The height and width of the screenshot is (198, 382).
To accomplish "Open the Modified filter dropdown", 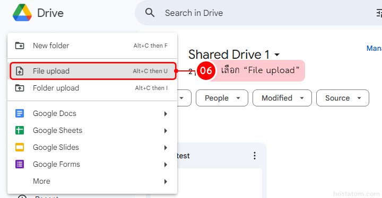I will pyautogui.click(x=282, y=98).
